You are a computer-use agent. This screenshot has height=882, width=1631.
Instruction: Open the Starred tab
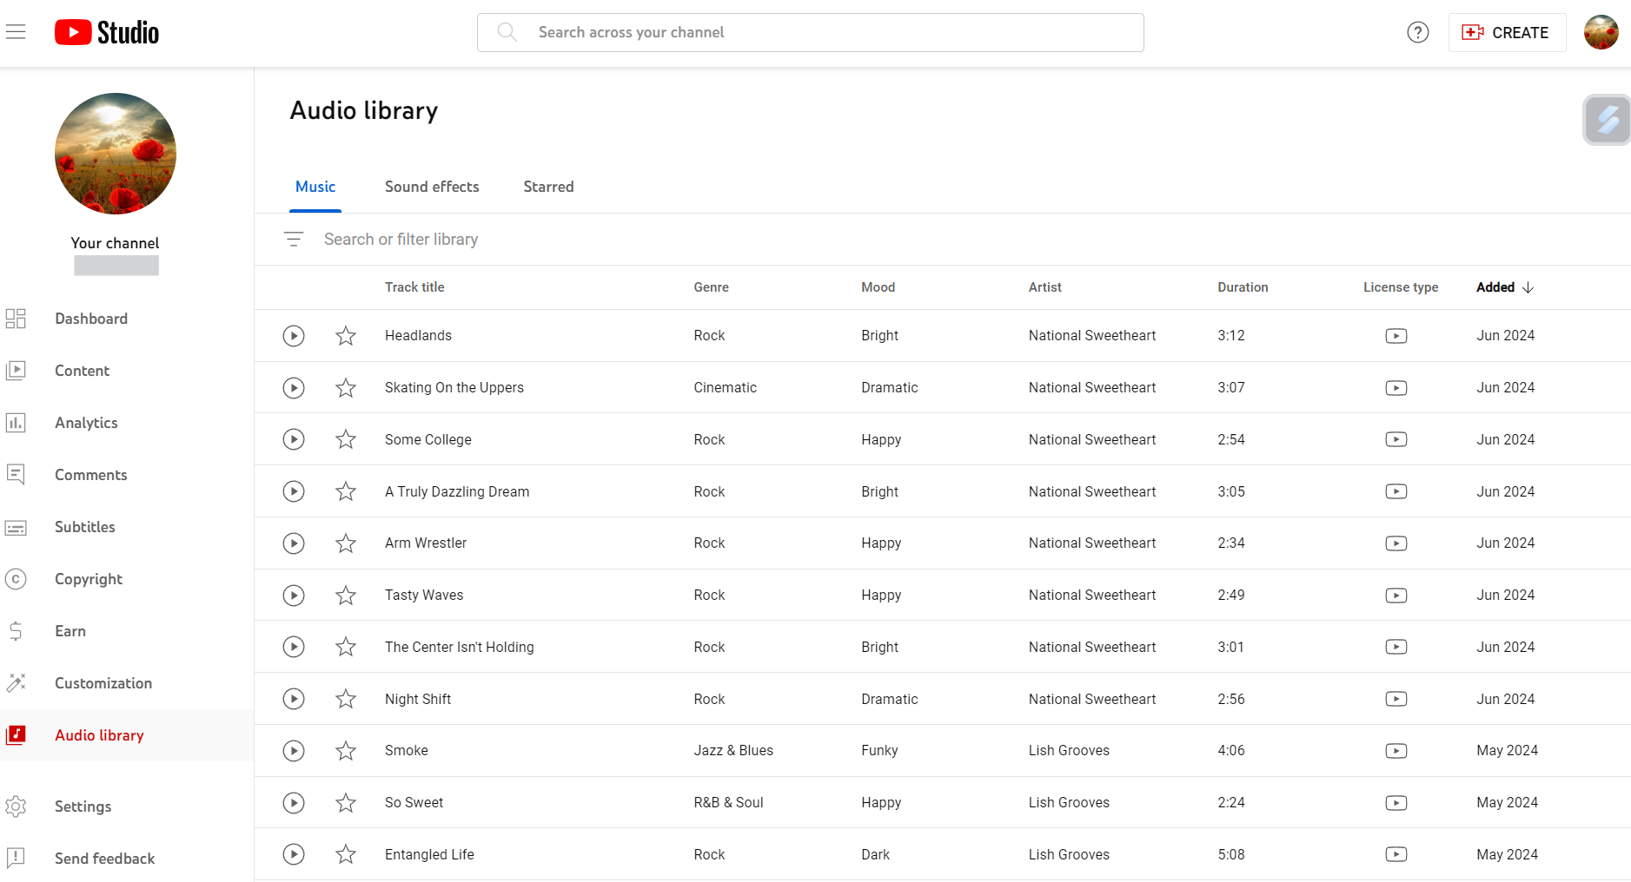pyautogui.click(x=547, y=187)
